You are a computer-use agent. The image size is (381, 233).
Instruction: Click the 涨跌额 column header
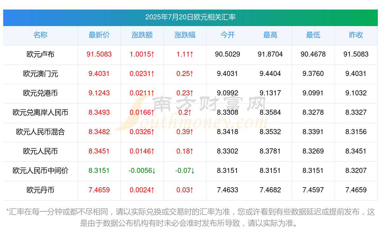tap(142, 35)
